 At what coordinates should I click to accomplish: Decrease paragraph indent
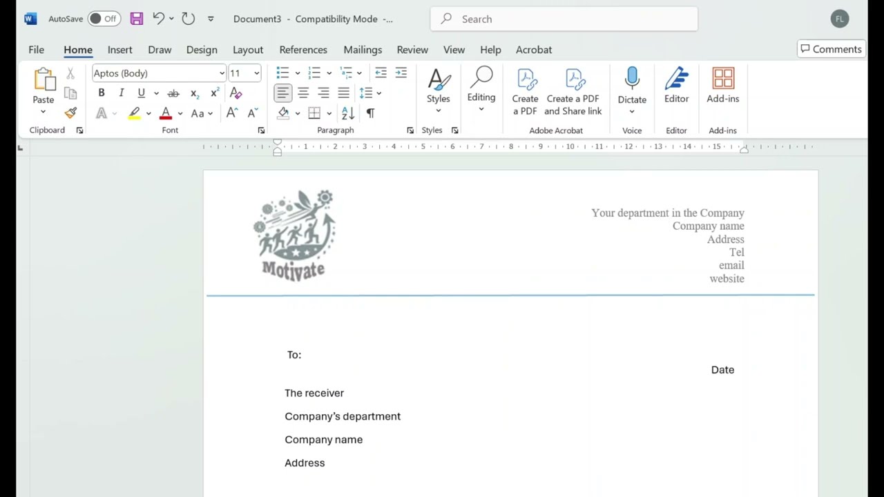point(381,73)
